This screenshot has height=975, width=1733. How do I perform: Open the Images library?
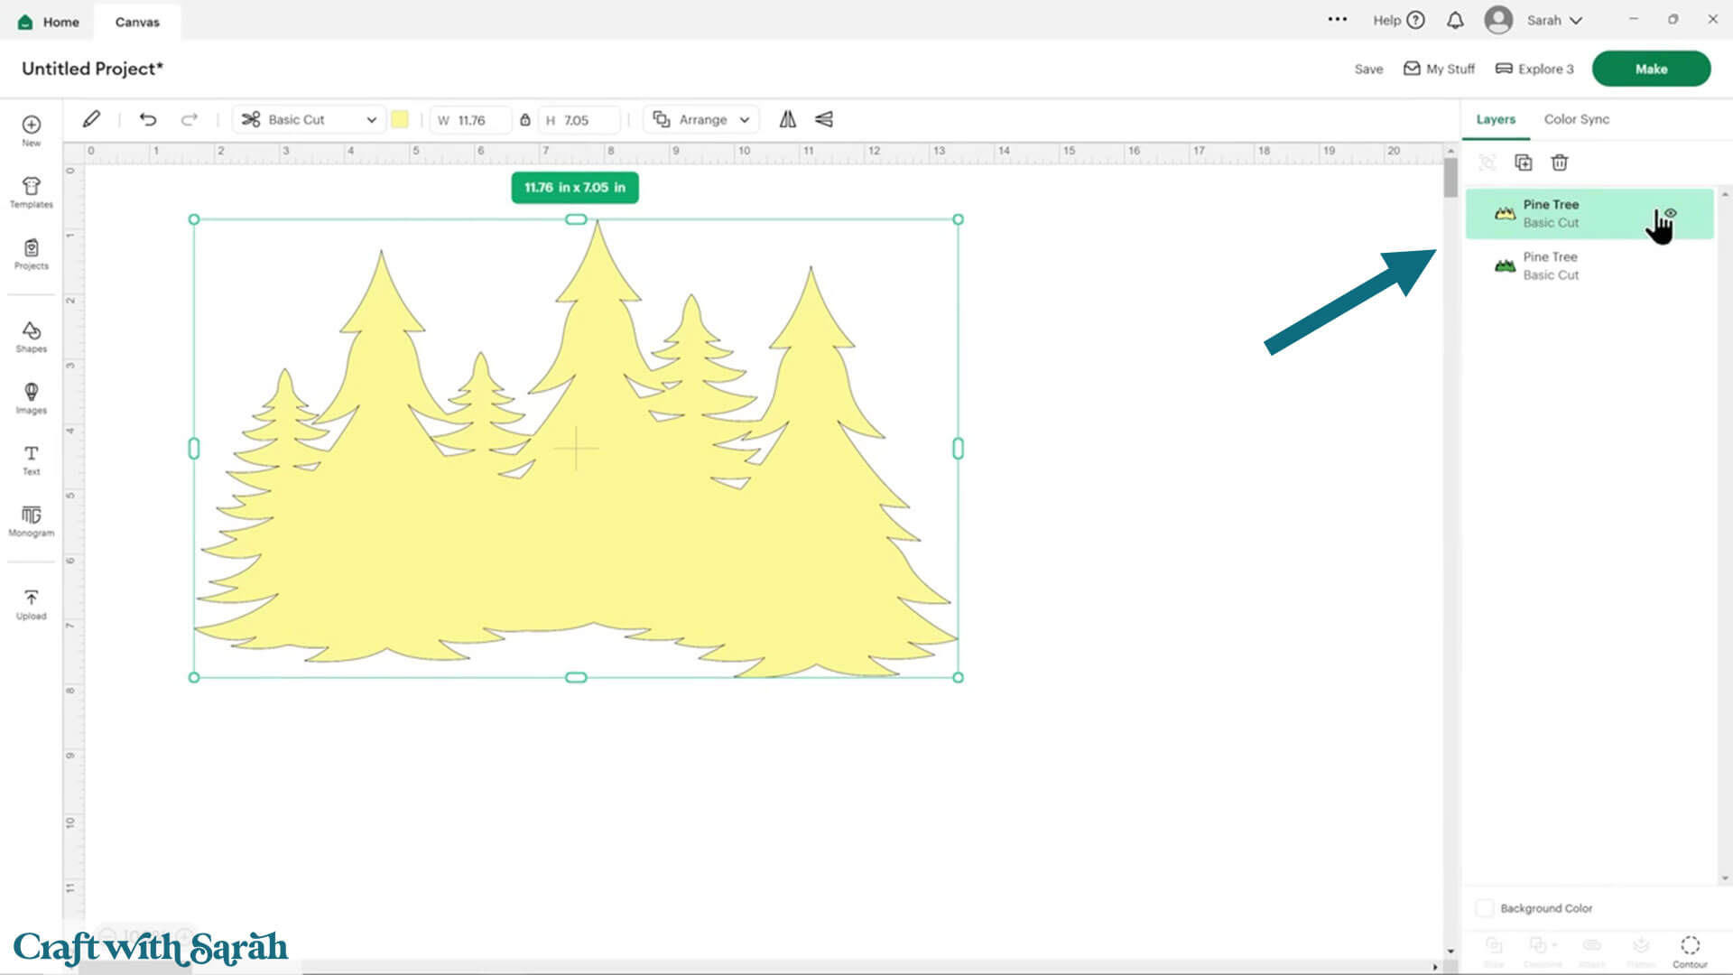click(31, 397)
